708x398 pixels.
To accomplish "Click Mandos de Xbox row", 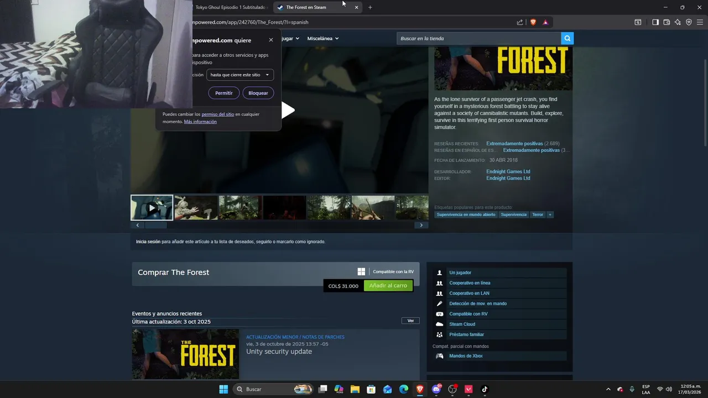I will (500, 356).
